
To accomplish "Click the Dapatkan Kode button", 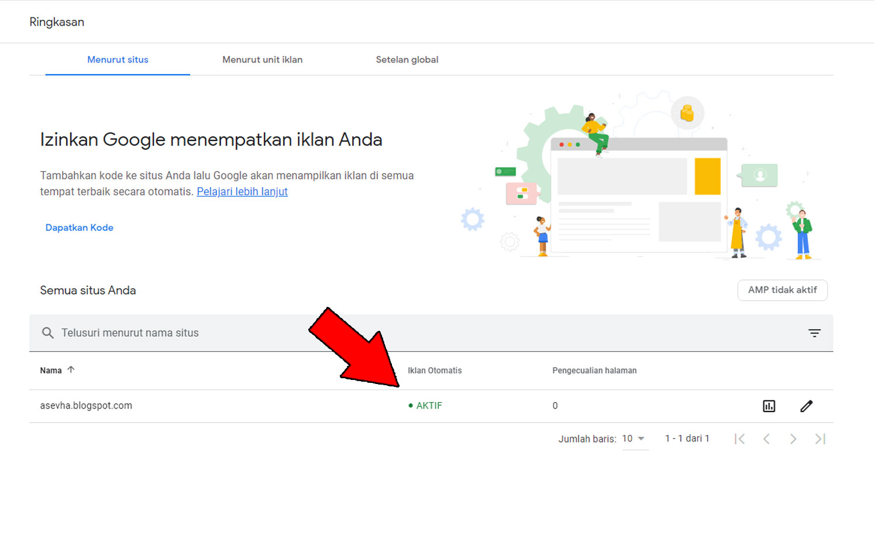I will pyautogui.click(x=79, y=227).
